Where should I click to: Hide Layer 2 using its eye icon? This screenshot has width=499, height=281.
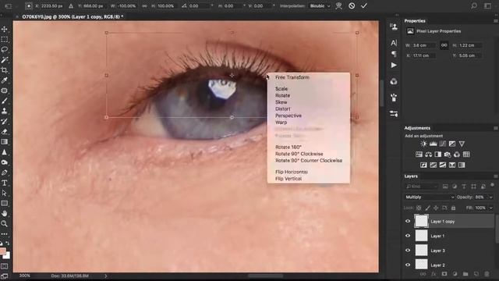click(x=408, y=265)
